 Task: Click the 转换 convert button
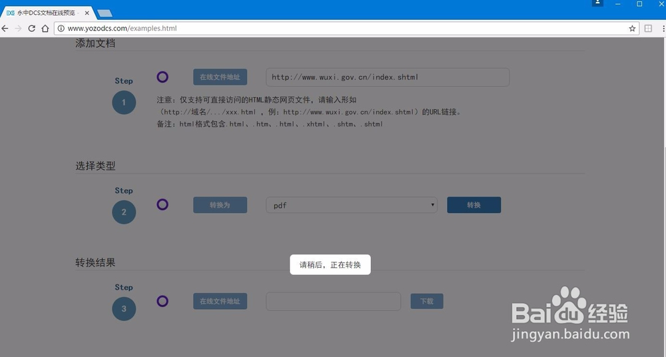point(474,205)
